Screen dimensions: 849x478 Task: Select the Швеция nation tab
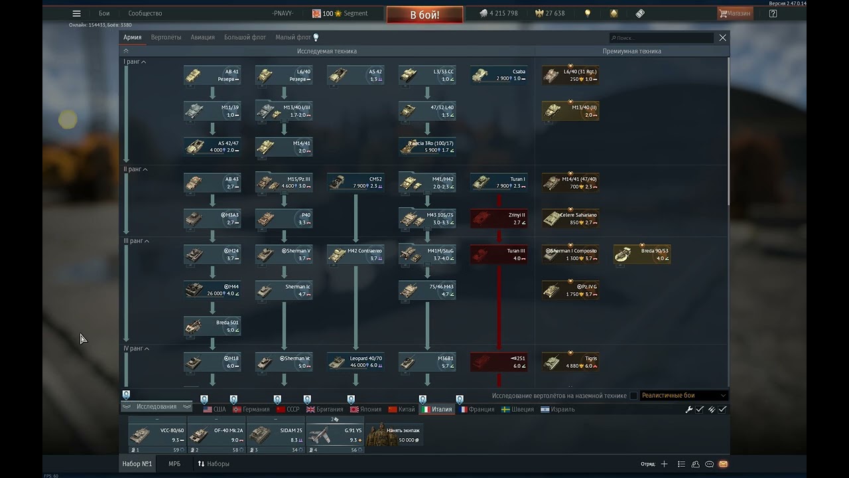pyautogui.click(x=517, y=410)
